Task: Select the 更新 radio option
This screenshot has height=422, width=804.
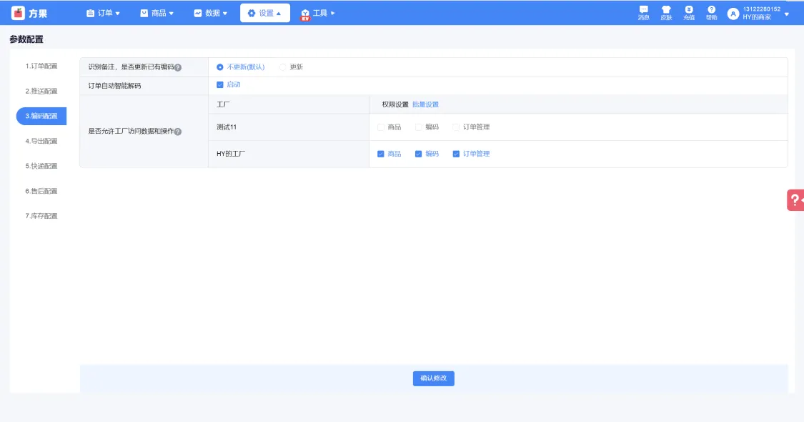Action: point(283,67)
